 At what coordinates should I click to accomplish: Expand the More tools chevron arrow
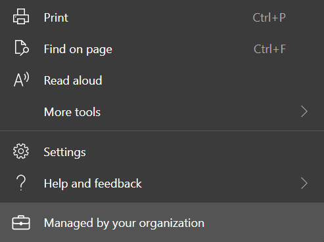point(304,111)
